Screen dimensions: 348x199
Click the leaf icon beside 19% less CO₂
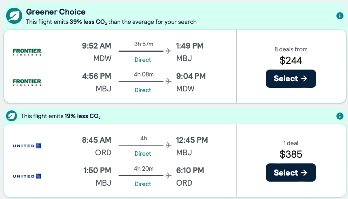(12, 116)
